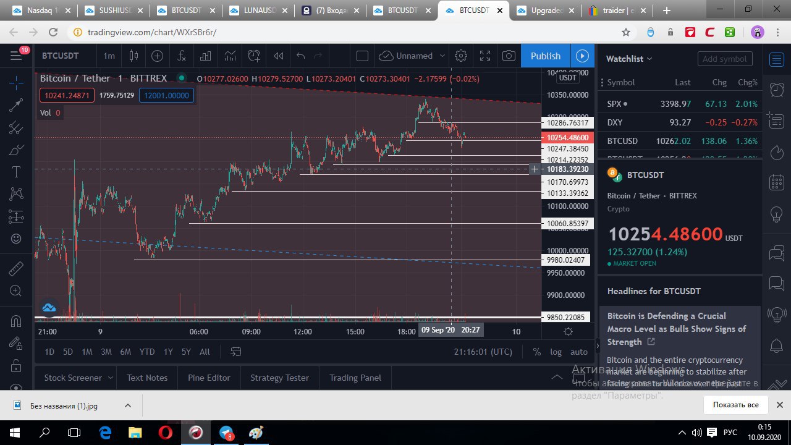Open the TradingView hamburger menu

(16, 56)
